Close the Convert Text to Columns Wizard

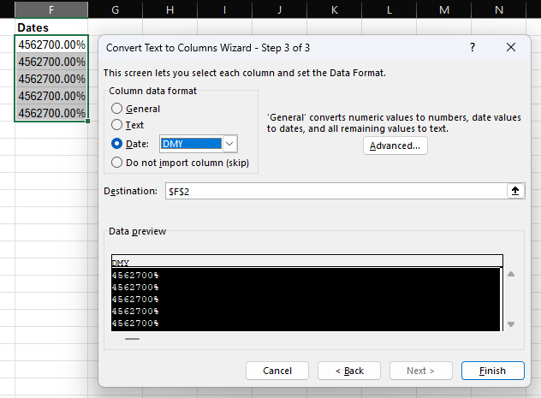[x=511, y=47]
